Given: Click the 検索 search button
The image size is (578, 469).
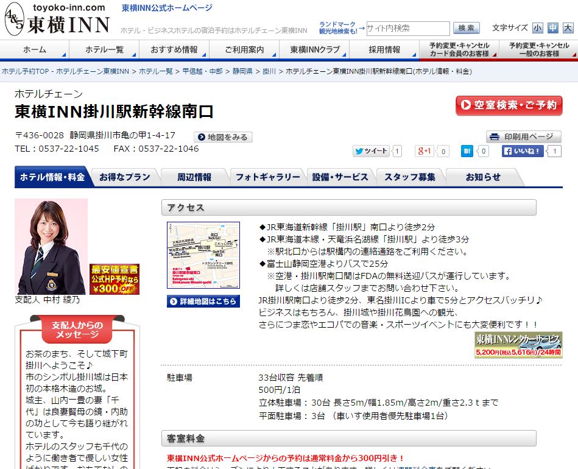Looking at the screenshot, I should click(x=467, y=28).
